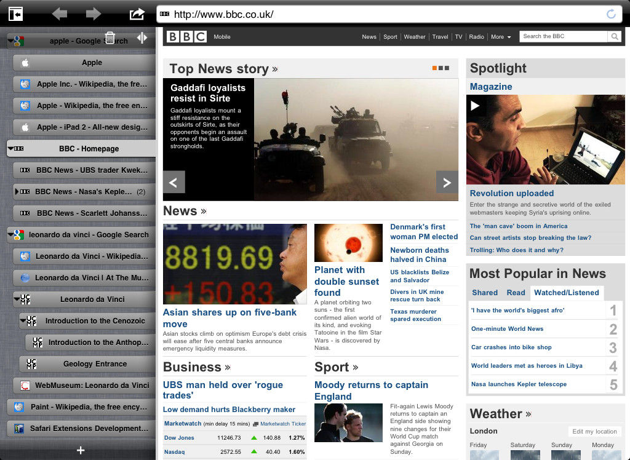Open 'UBS man held over rogue trades' headline
This screenshot has height=460, width=630.
[223, 390]
